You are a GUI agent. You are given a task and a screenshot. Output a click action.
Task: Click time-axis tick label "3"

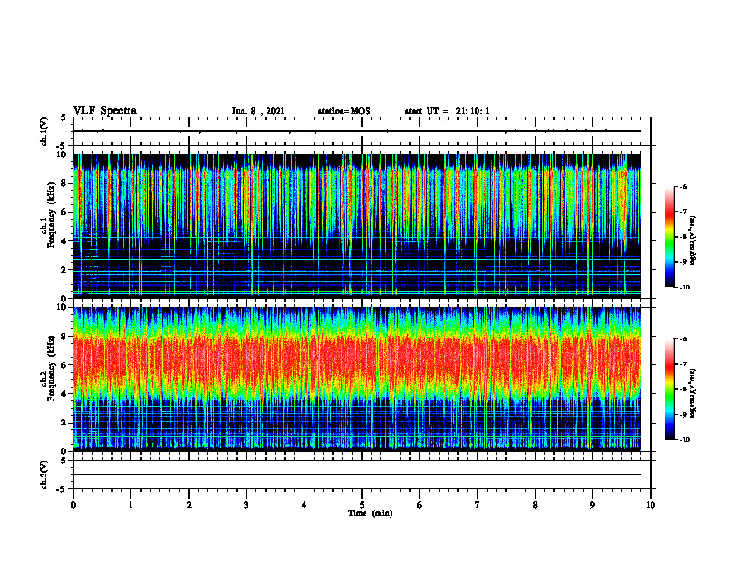(246, 505)
